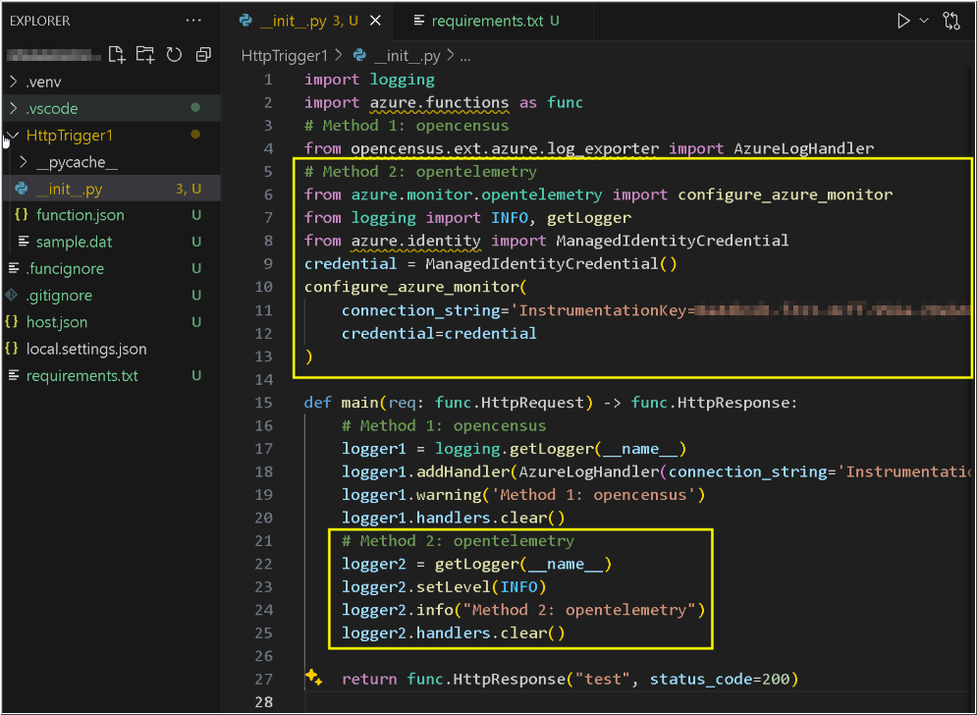This screenshot has width=977, height=715.
Task: Click the sparkle AI icon on line 27
Action: pyautogui.click(x=314, y=678)
